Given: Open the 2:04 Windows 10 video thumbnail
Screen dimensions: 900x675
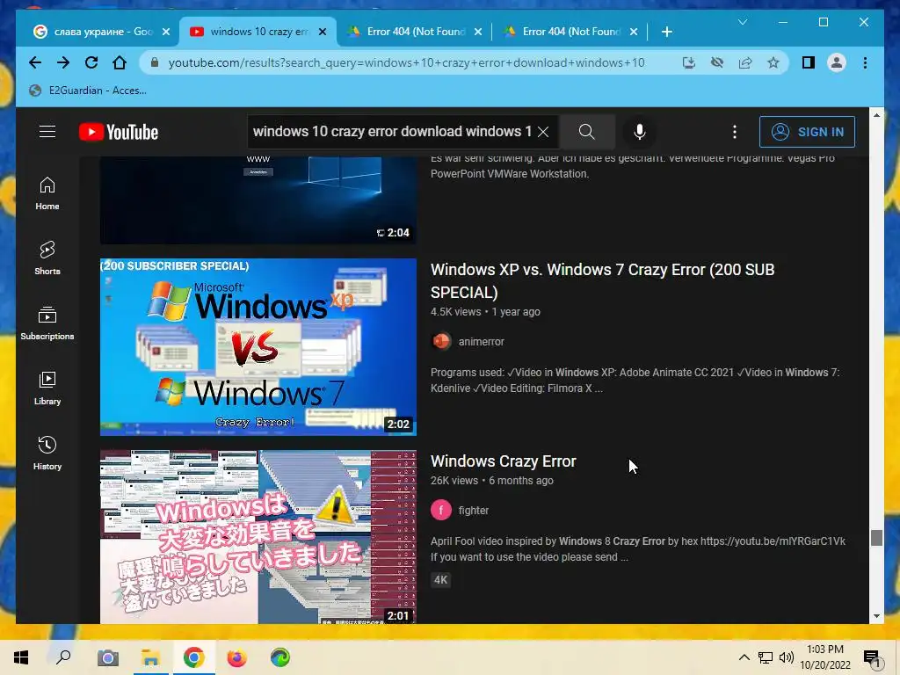Looking at the screenshot, I should click(258, 200).
